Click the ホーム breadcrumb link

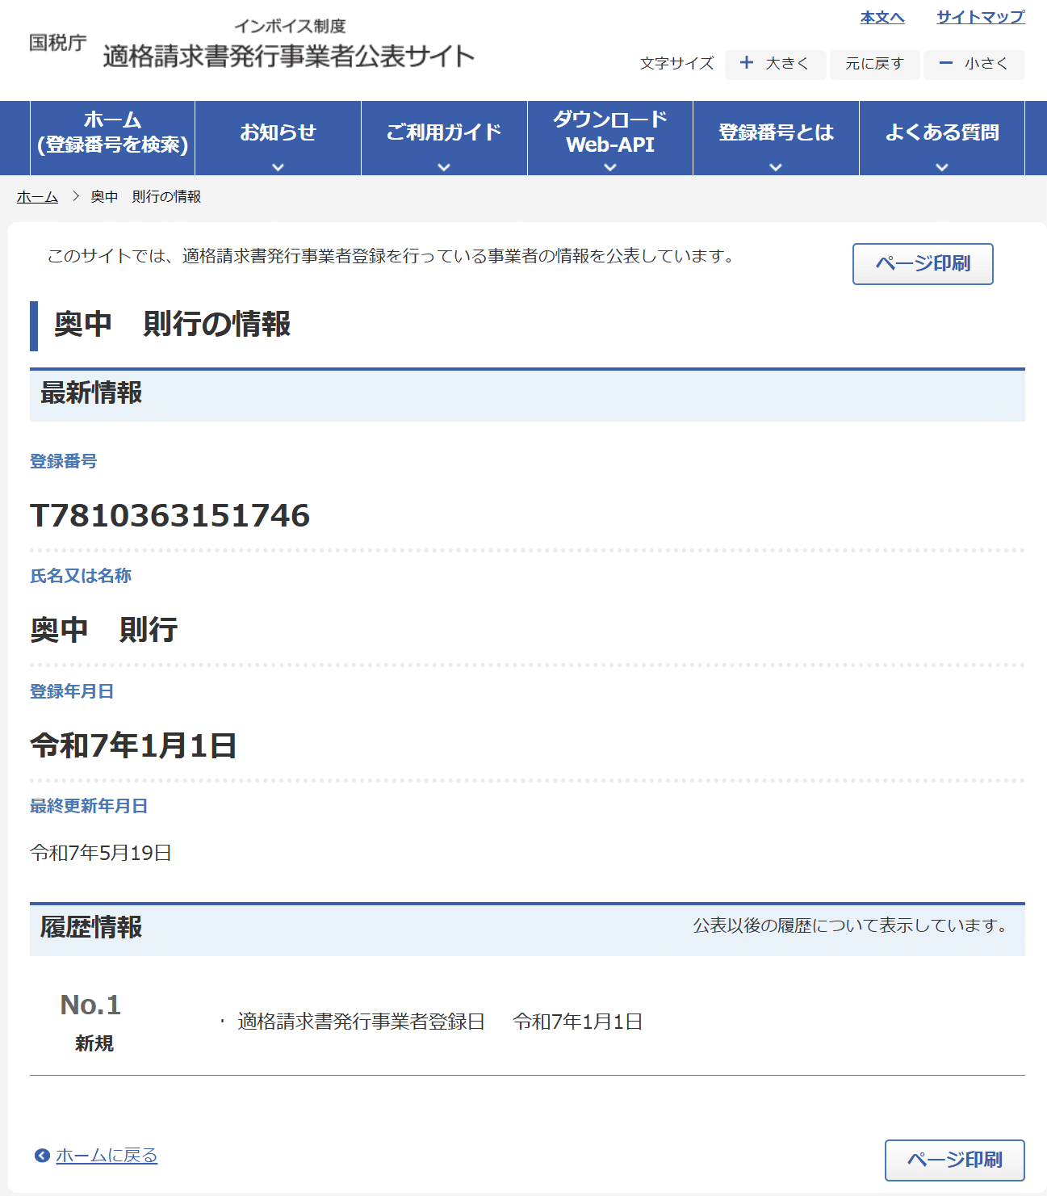click(37, 197)
